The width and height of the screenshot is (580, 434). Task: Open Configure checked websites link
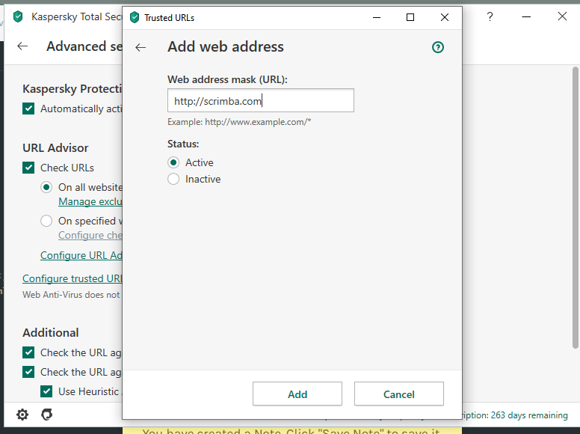(90, 236)
